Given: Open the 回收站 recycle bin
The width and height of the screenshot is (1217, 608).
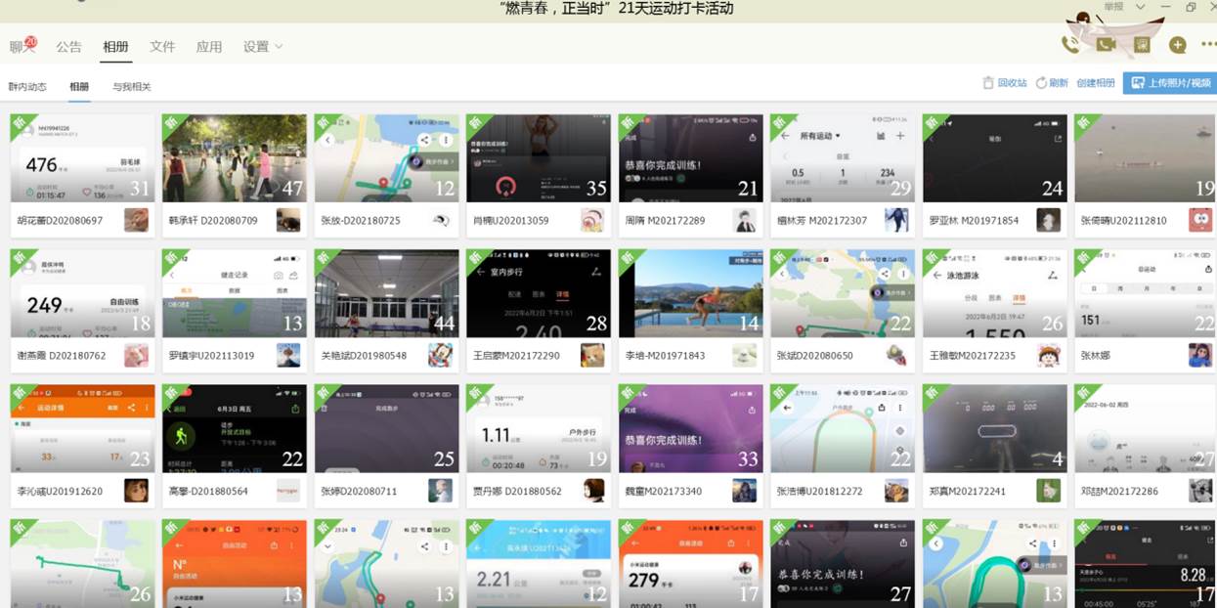Looking at the screenshot, I should click(x=1005, y=83).
